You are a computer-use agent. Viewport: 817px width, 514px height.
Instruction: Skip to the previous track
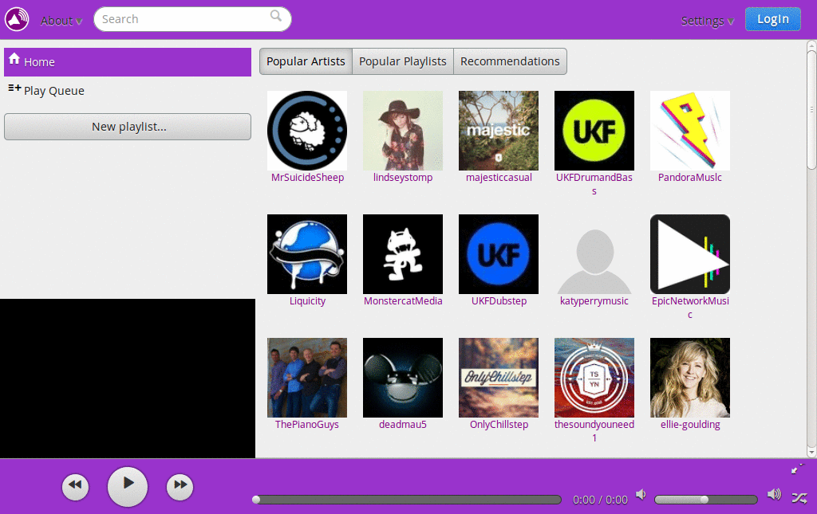click(x=75, y=487)
